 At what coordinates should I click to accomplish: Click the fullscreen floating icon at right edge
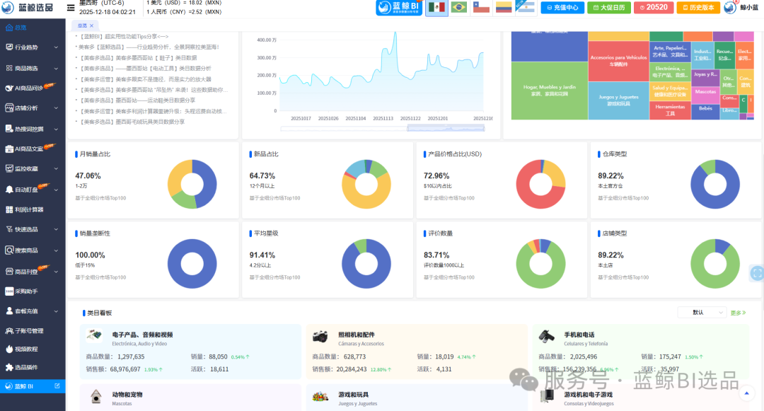pos(757,273)
